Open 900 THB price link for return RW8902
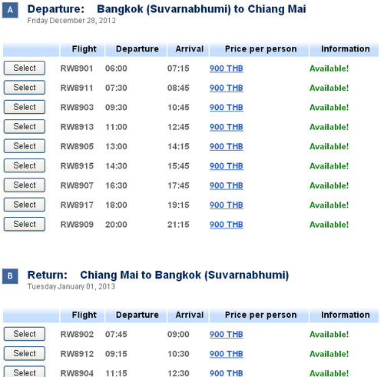The height and width of the screenshot is (377, 384). click(227, 335)
